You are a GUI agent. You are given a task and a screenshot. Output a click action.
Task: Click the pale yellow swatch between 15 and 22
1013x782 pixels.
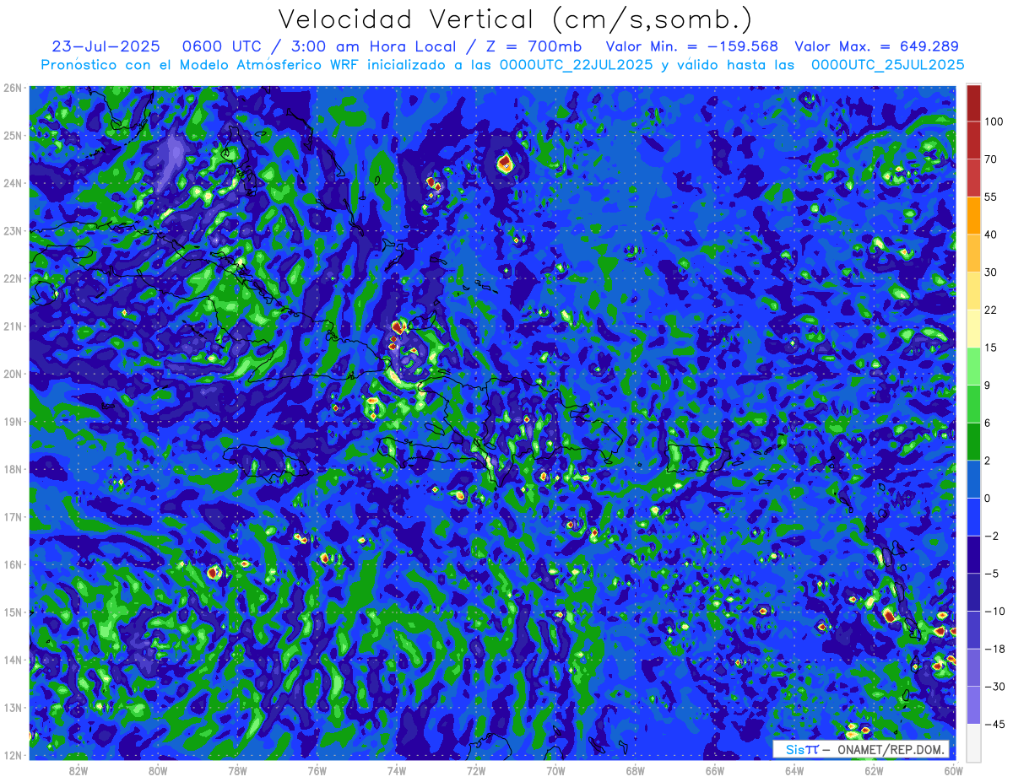click(973, 327)
